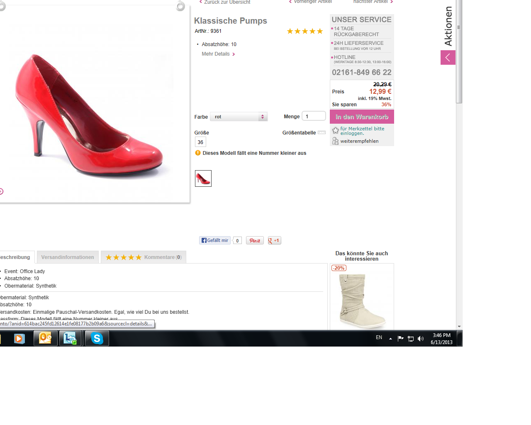Open Outlook from the taskbar
The width and height of the screenshot is (531, 425).
click(45, 338)
